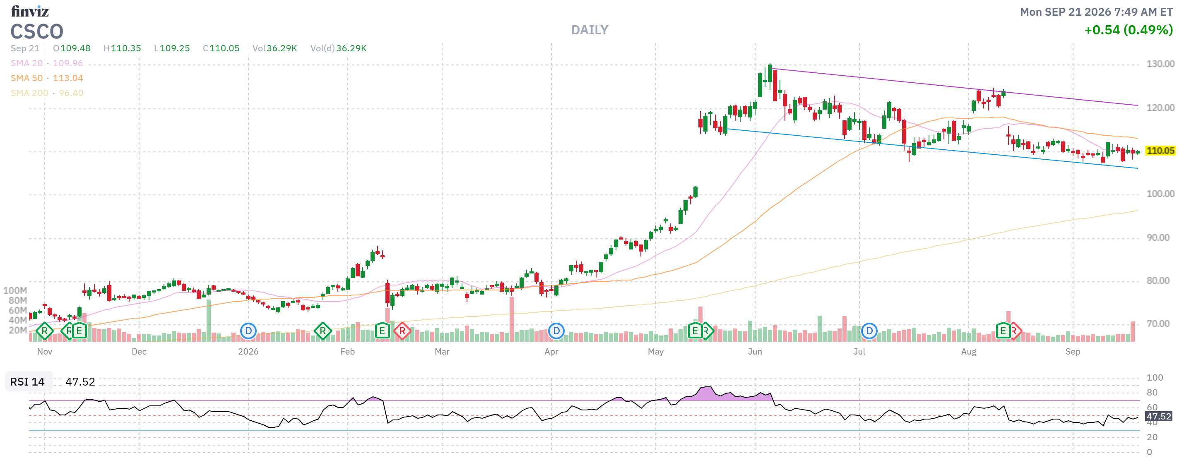Select the RSI value 47.52 beside RSI 14
Image resolution: width=1184 pixels, height=465 pixels.
pos(80,382)
